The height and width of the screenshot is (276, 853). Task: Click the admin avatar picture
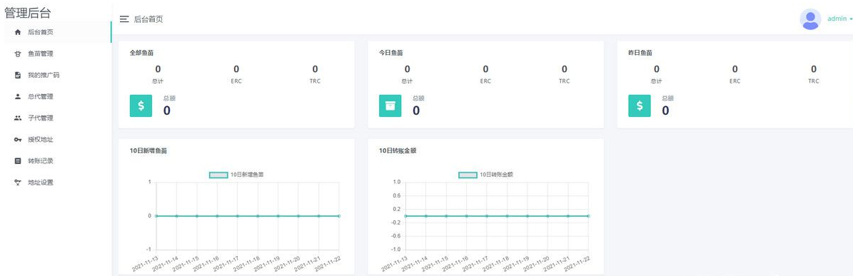(x=811, y=19)
